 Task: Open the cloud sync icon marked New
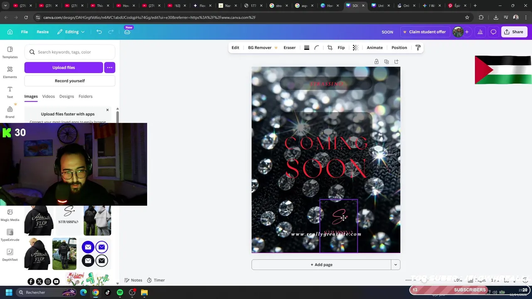pos(127,32)
